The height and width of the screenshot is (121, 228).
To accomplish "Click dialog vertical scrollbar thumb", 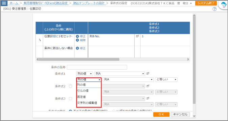I will [194, 60].
